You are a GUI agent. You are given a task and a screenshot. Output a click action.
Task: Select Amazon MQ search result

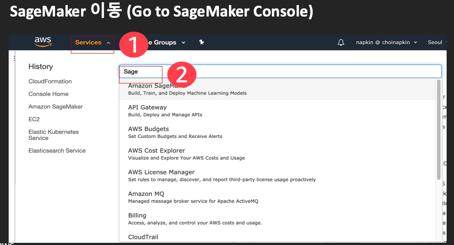[x=277, y=197]
